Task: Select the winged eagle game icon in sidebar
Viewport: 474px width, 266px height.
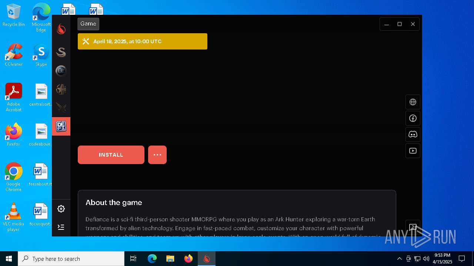Action: pos(61,108)
